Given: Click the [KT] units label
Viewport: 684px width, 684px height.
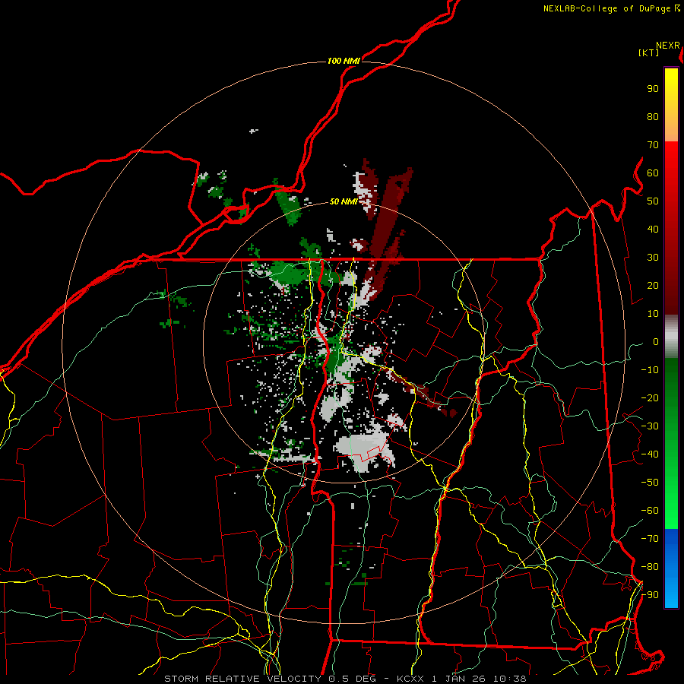Looking at the screenshot, I should [649, 52].
